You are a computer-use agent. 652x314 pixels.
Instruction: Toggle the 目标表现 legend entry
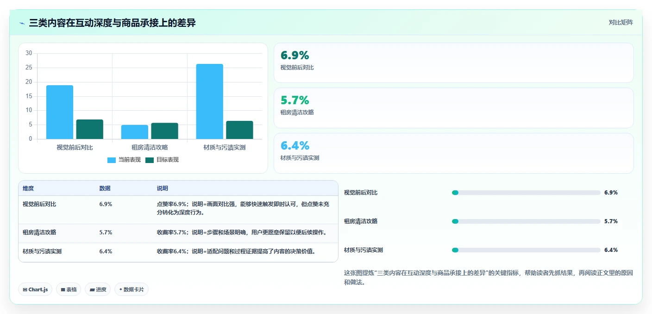(x=162, y=160)
